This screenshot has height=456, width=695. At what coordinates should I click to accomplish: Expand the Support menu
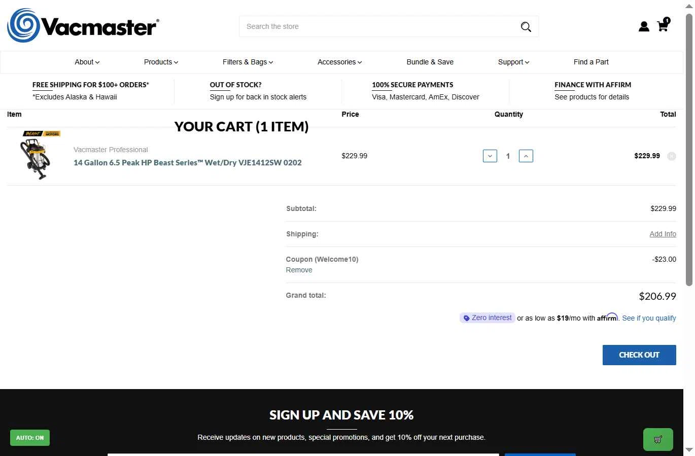(514, 62)
